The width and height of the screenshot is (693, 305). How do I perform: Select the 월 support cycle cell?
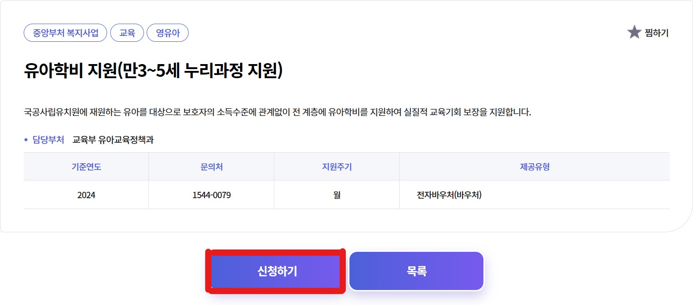click(336, 194)
